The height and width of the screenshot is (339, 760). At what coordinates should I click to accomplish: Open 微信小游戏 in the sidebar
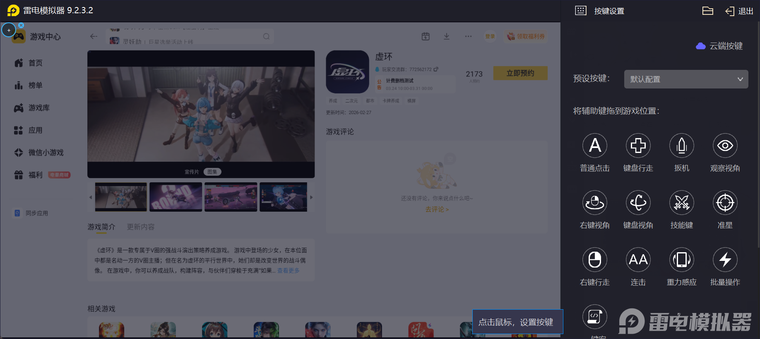coord(39,153)
